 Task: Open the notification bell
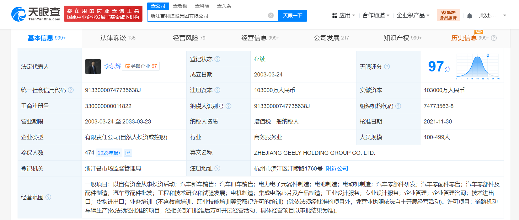coord(469,16)
